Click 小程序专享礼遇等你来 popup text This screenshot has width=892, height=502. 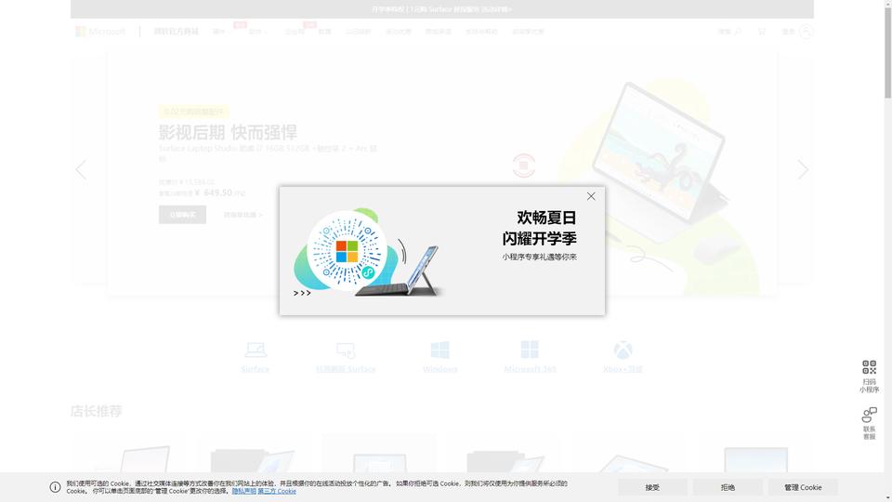tap(539, 257)
